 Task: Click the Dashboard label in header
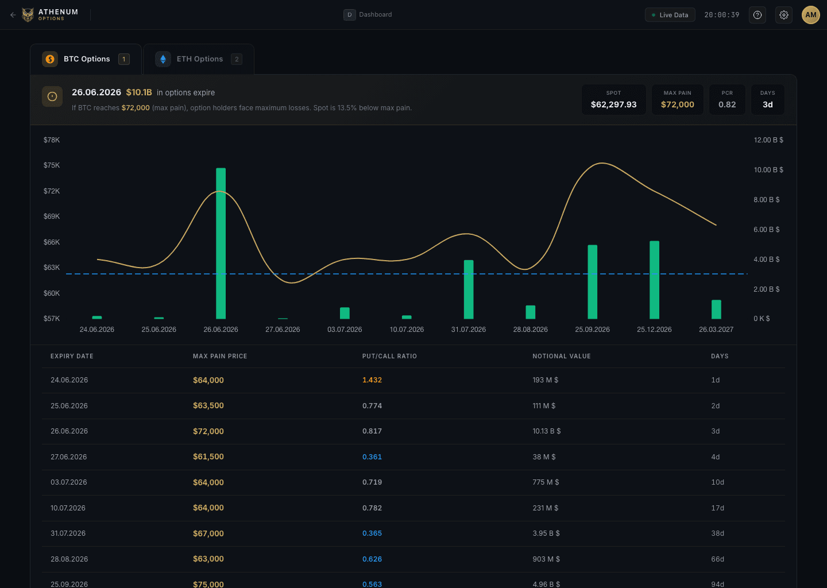pos(376,15)
